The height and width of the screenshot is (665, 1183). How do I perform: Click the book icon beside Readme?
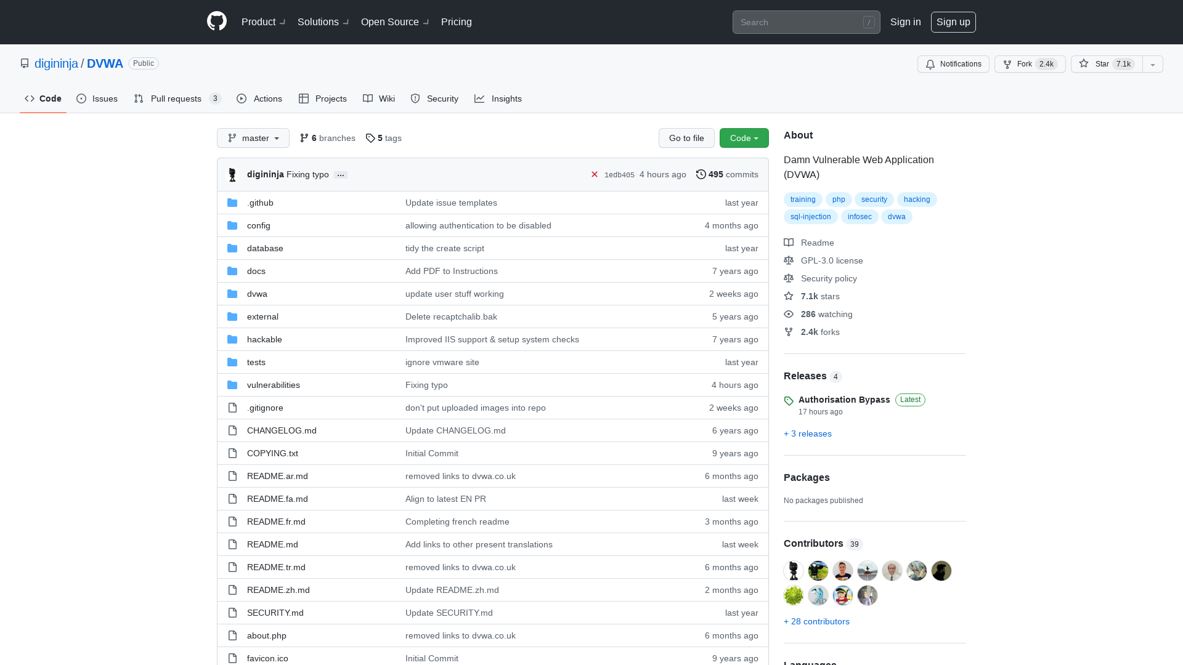click(x=789, y=243)
